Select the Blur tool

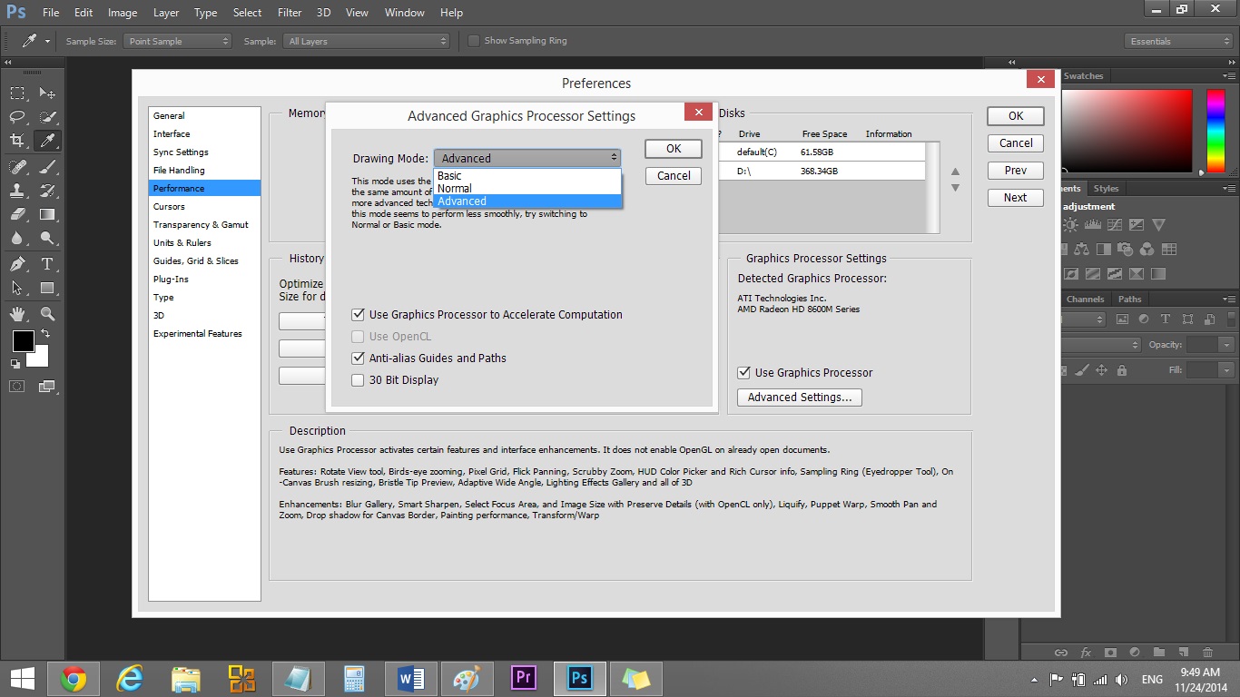(17, 238)
